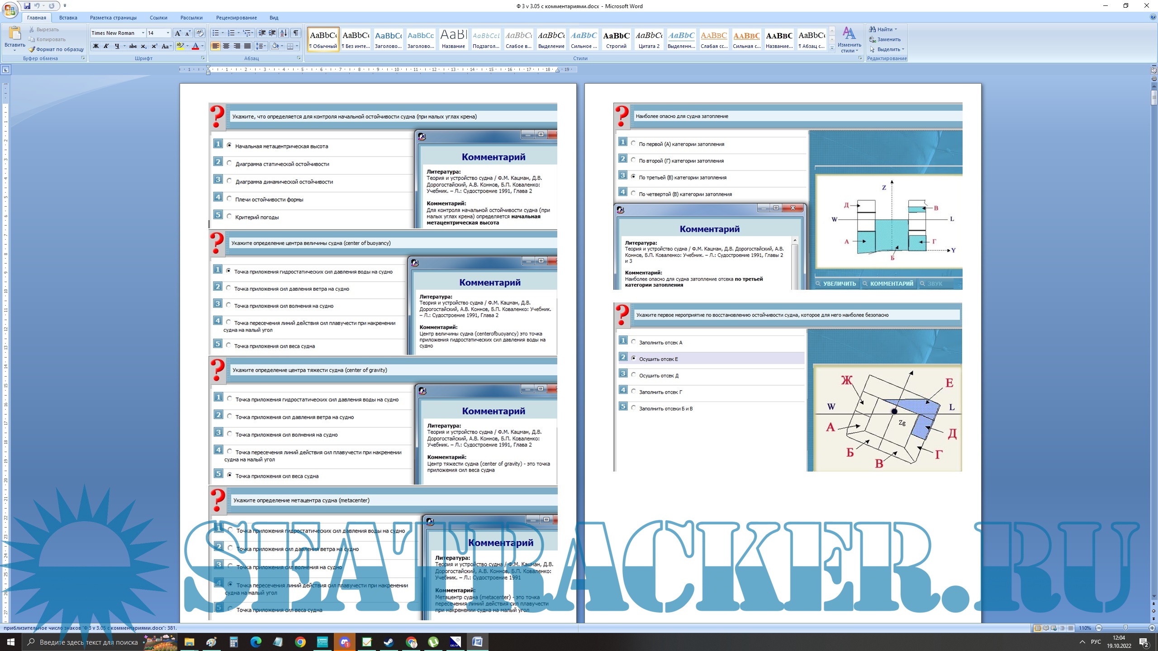Screen dimensions: 1158x651
Task: Click the red font color swatch
Action: tap(195, 46)
